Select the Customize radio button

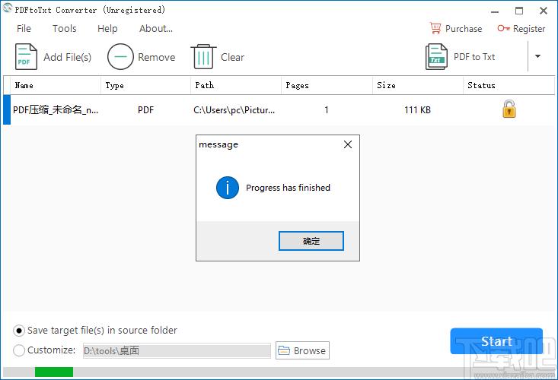pos(19,350)
